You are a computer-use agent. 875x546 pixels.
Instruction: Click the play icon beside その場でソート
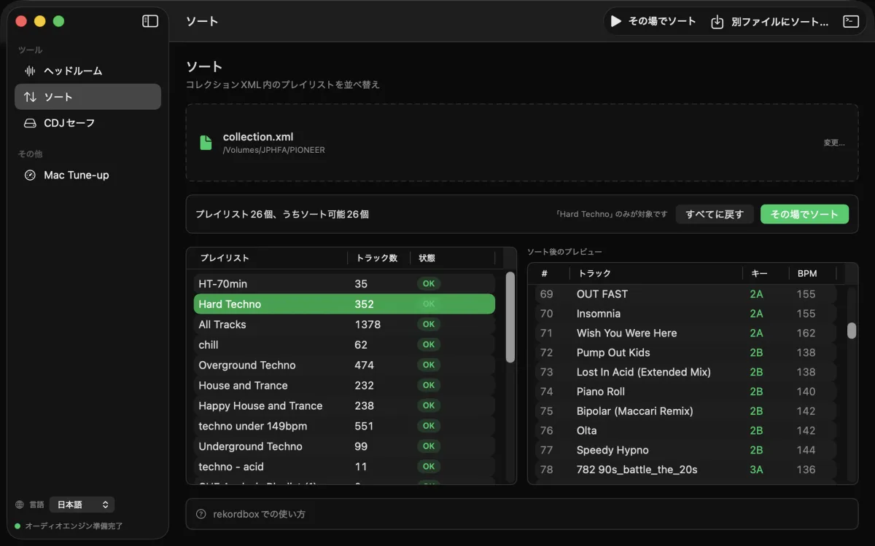pos(616,21)
